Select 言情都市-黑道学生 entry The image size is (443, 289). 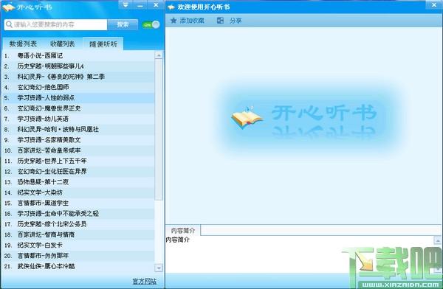[79, 203]
